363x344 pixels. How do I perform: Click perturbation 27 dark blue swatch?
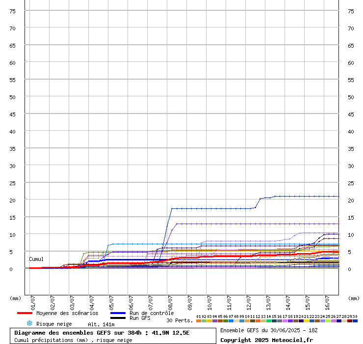point(338,321)
